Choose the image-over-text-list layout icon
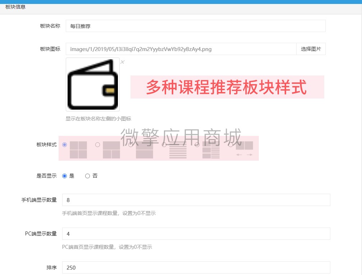Screen dimensions: 362x275 178,150
